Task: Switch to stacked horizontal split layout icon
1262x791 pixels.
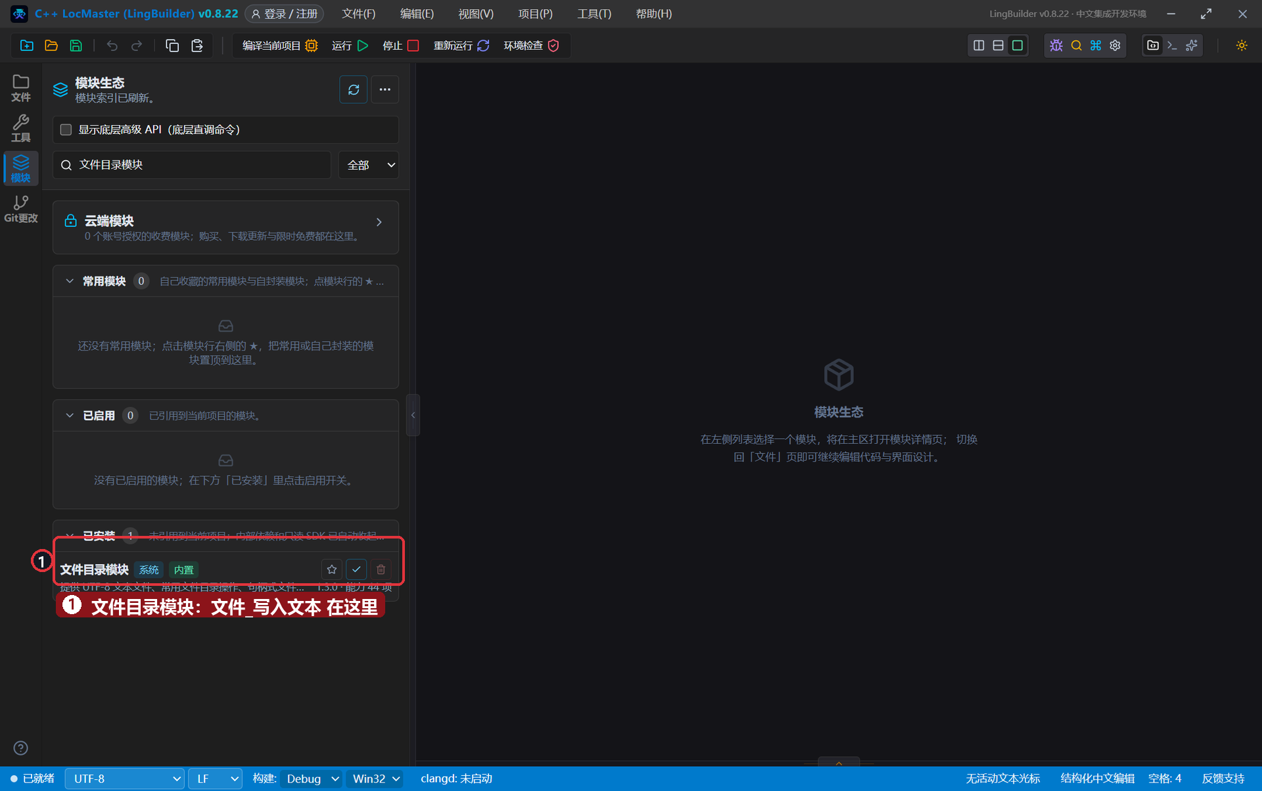Action: [998, 45]
